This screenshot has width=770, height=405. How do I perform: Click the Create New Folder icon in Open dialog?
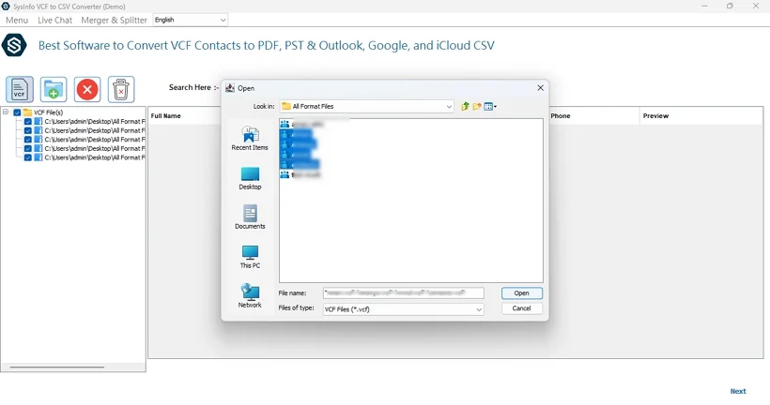coord(476,106)
